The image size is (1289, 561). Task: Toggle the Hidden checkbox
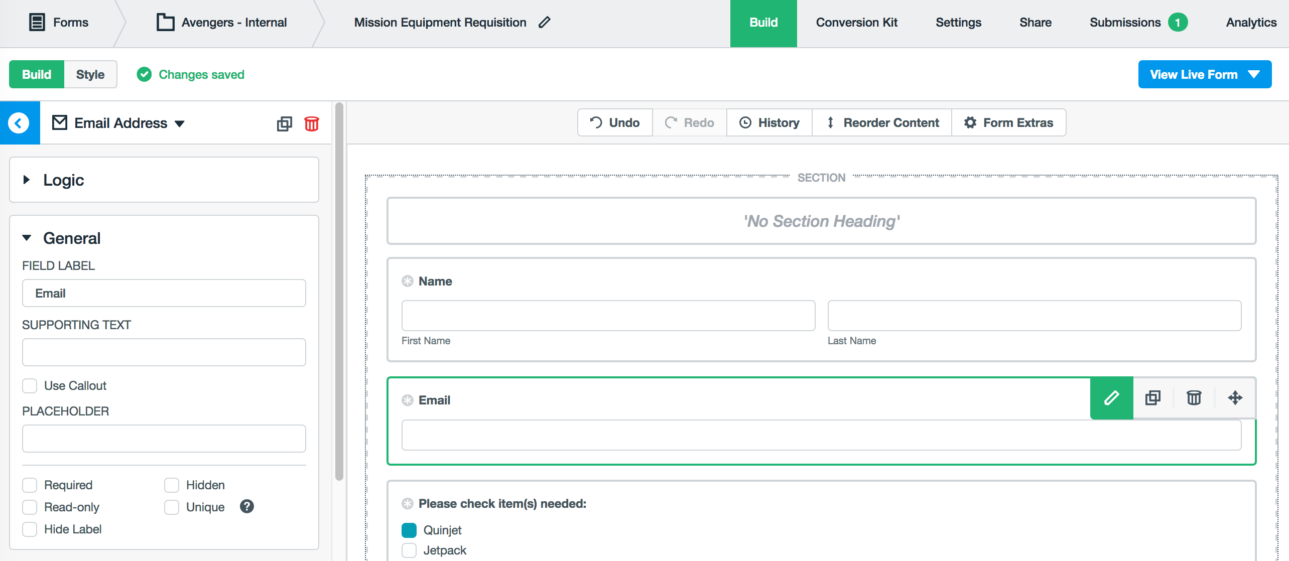pos(172,485)
